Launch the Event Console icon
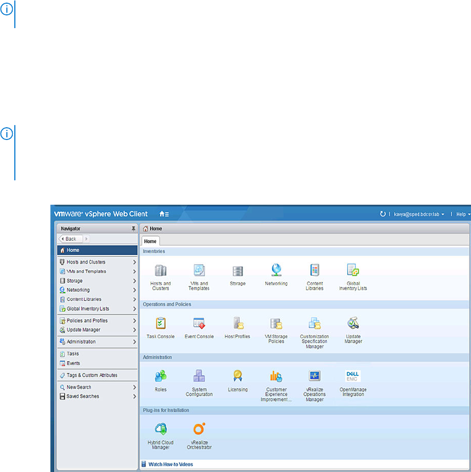 (x=199, y=324)
